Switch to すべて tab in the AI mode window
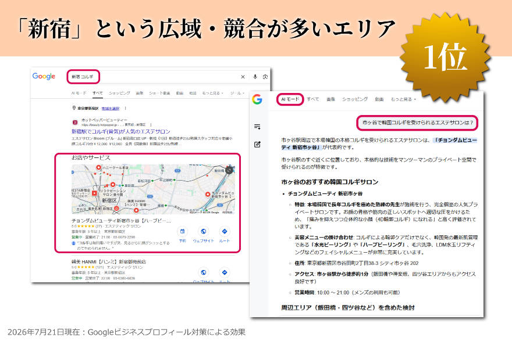Viewport: 512px width, 341px height. [x=313, y=99]
